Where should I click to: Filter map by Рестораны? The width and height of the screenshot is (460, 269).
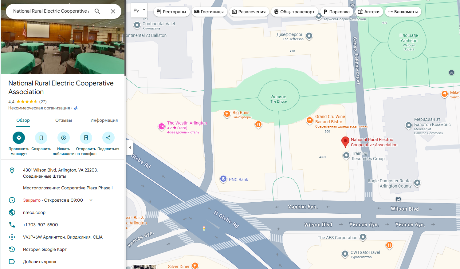pos(171,12)
